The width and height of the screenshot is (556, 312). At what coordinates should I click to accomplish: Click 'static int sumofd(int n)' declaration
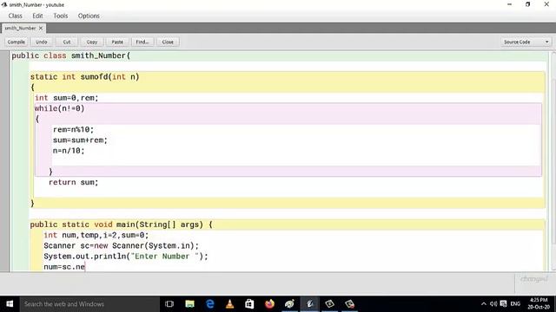(85, 77)
